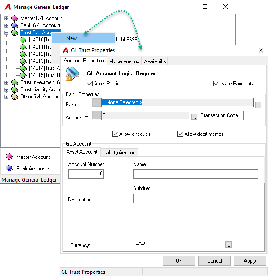Viewport: 268px width, 276px height.
Task: Click the Asset Account Name input field
Action: coord(196,174)
